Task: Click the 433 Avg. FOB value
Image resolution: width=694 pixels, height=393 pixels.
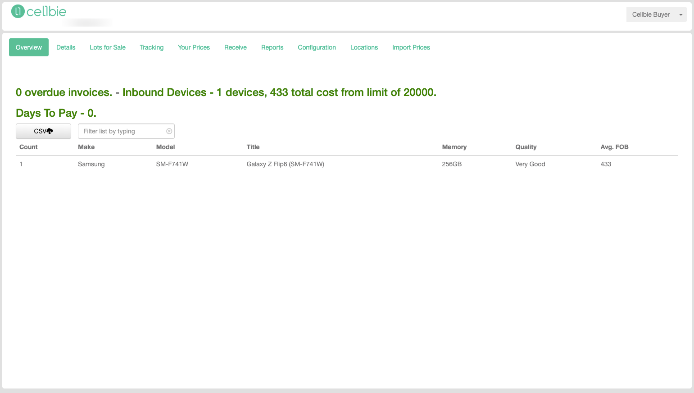Action: pos(606,164)
